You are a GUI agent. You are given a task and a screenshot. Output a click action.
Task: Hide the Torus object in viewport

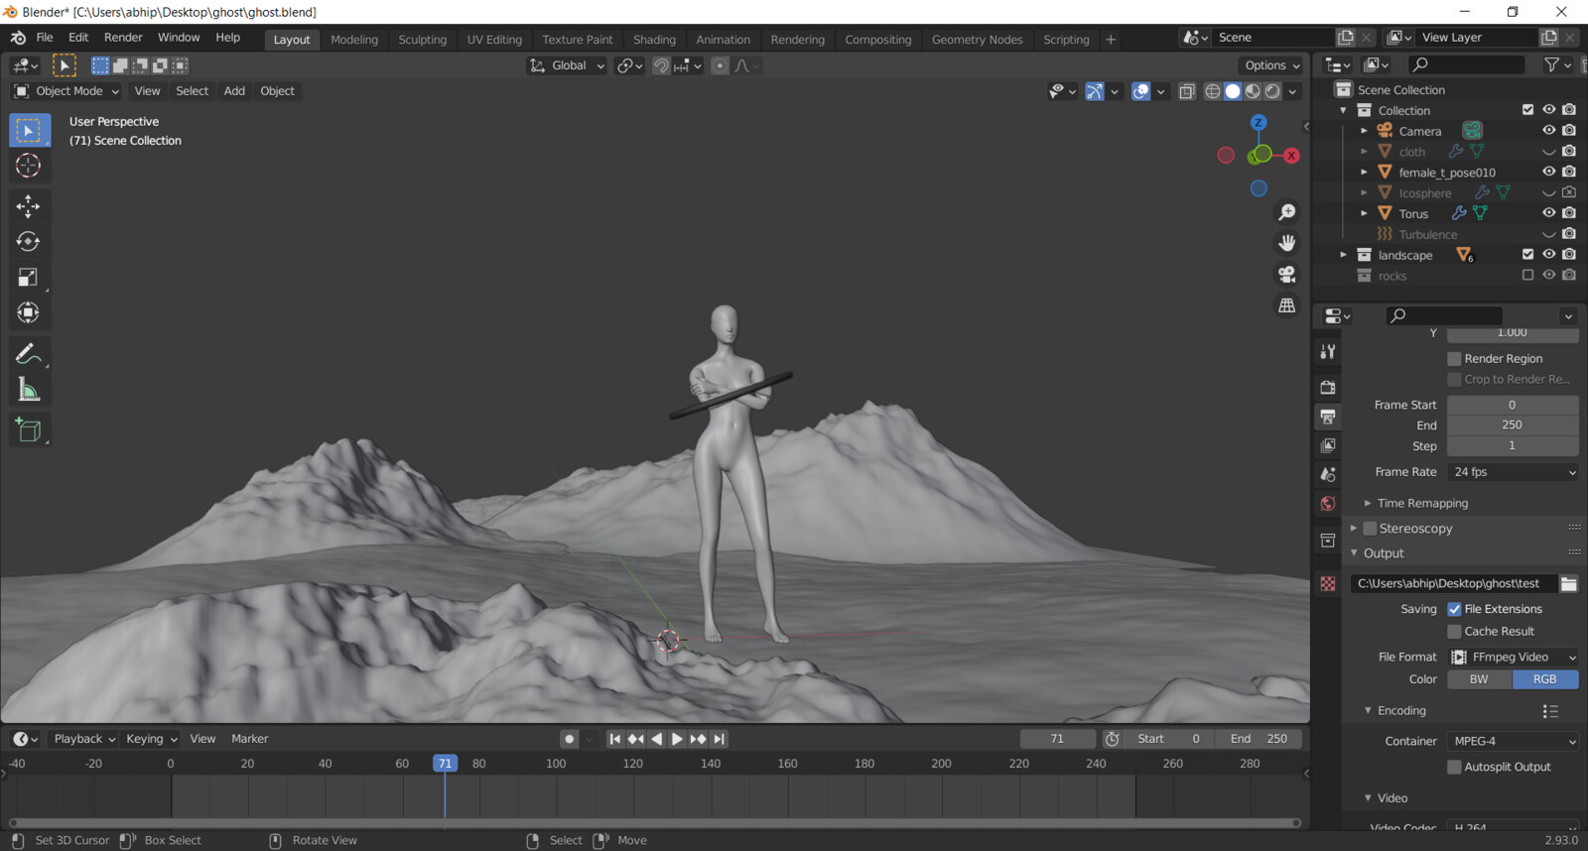1548,213
